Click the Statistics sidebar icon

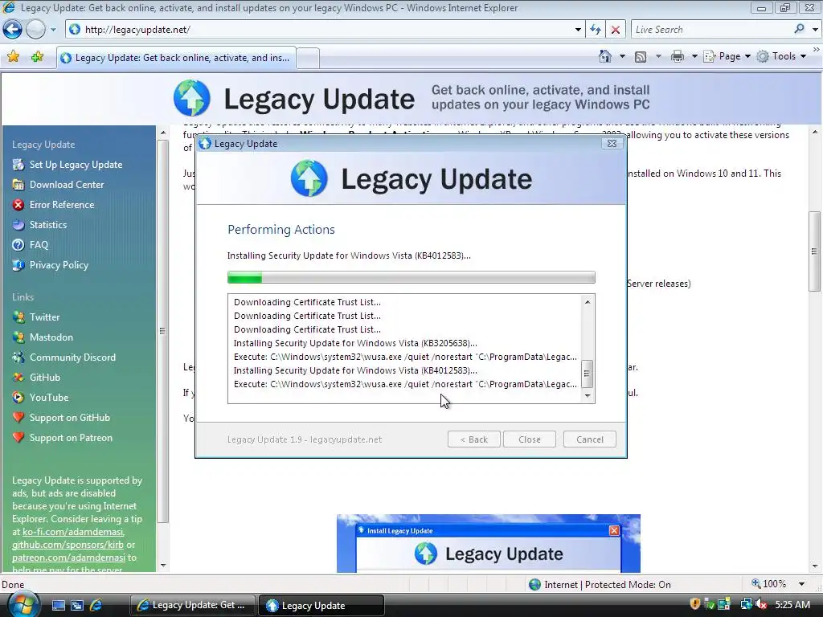tap(18, 225)
